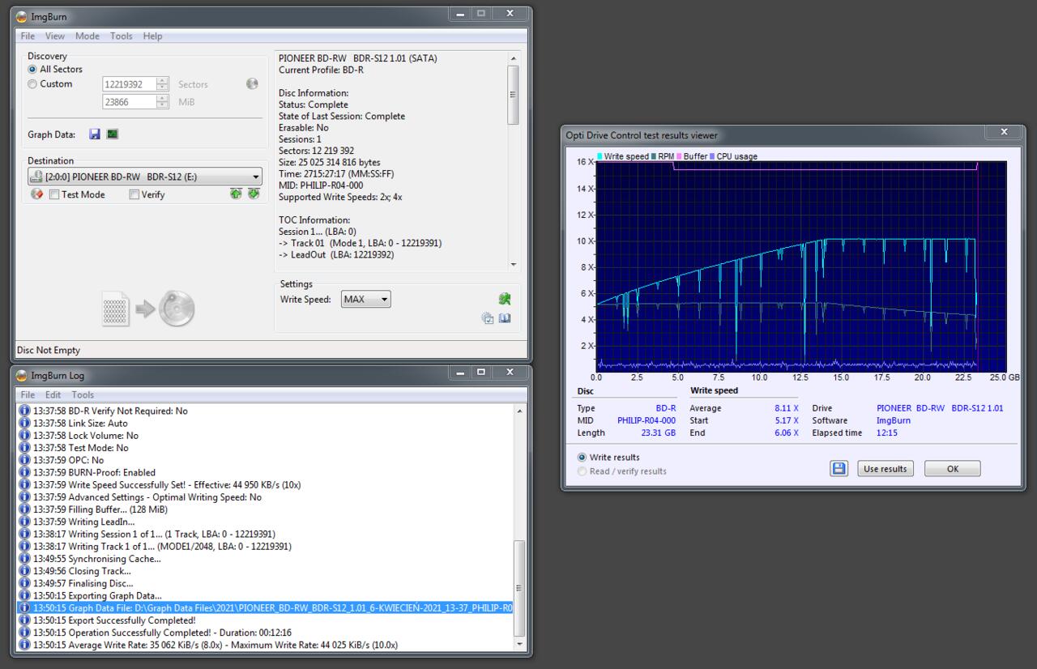This screenshot has height=669, width=1037.
Task: Open Tools menu in ImgBurn main window
Action: [122, 36]
